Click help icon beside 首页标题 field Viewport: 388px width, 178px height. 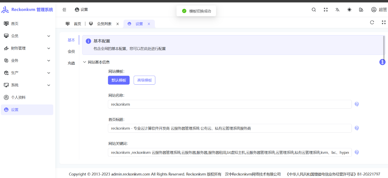pyautogui.click(x=357, y=128)
